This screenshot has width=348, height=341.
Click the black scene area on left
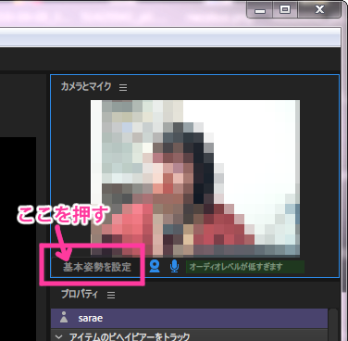click(x=18, y=239)
